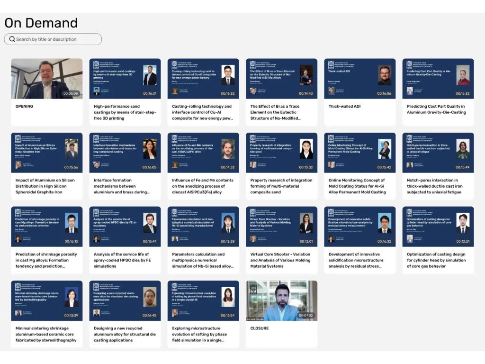
Task: Type in the search by title field
Action: (x=57, y=39)
